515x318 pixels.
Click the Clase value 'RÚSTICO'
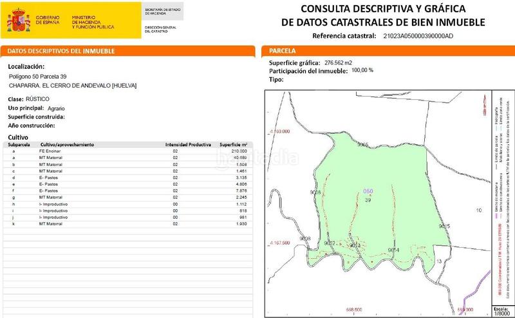click(x=37, y=99)
